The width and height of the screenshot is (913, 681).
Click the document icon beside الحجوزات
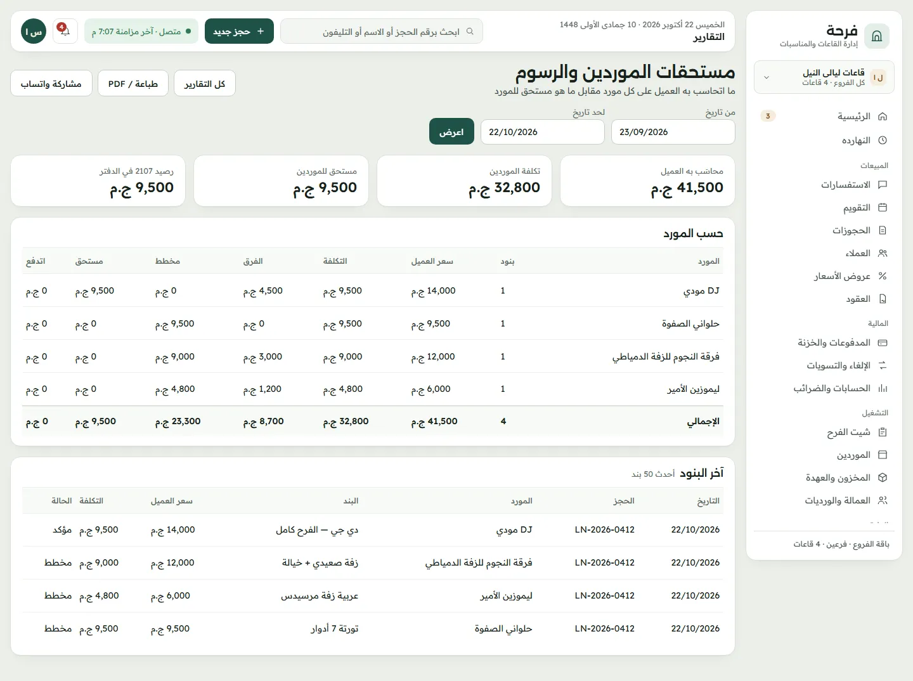(x=883, y=230)
